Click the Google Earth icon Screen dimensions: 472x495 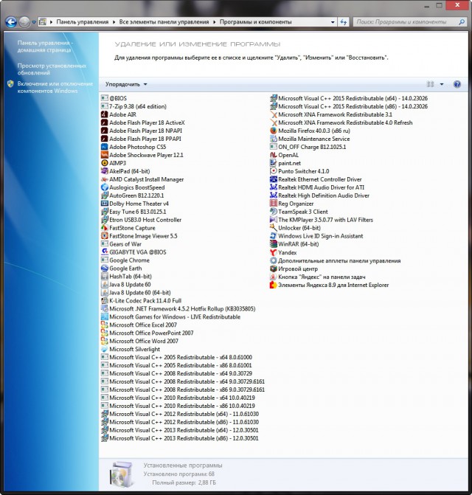click(105, 269)
